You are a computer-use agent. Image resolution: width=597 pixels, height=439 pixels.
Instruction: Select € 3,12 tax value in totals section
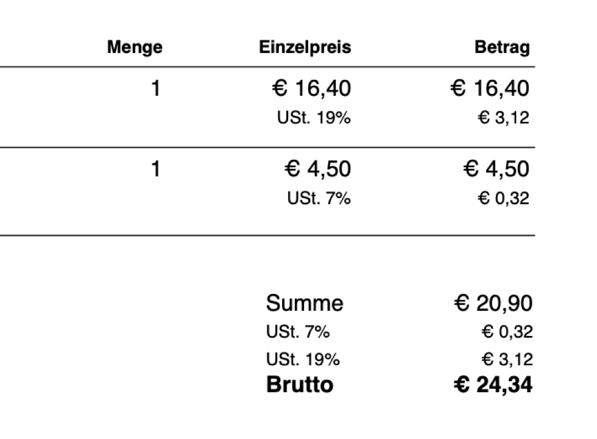point(506,360)
